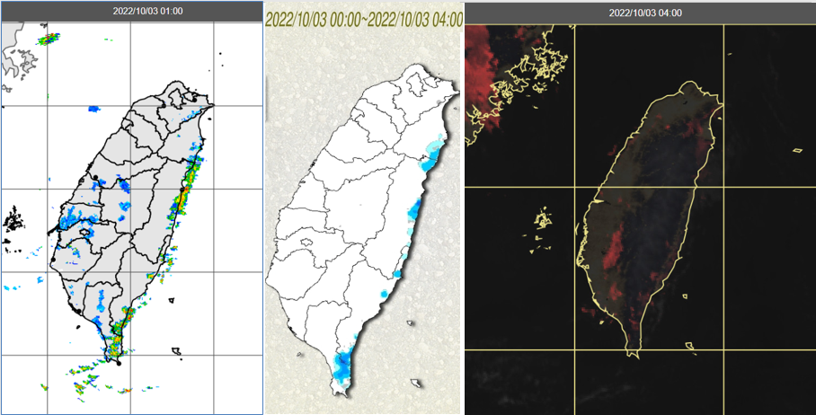This screenshot has height=415, width=816.
Task: Click Lanyu island on the radar map
Action: (x=178, y=350)
